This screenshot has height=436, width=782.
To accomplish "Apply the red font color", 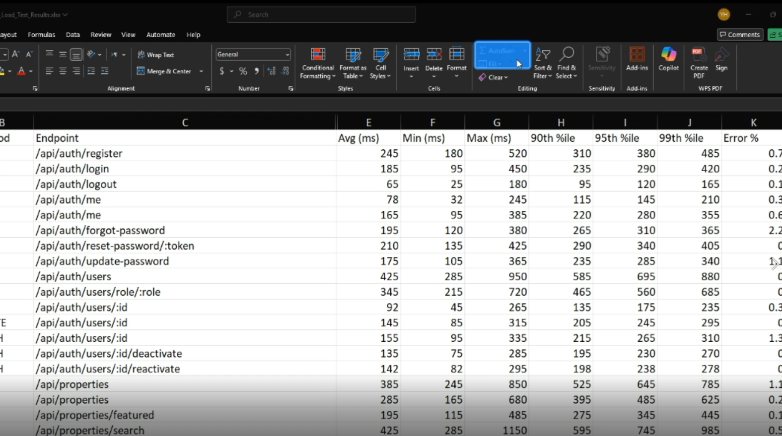I will point(21,71).
